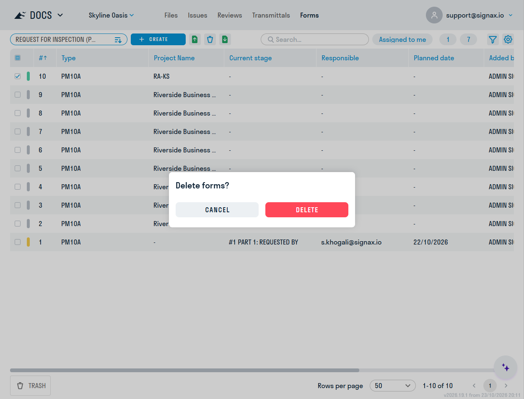Open the DOCS module dropdown chevron

tap(60, 15)
